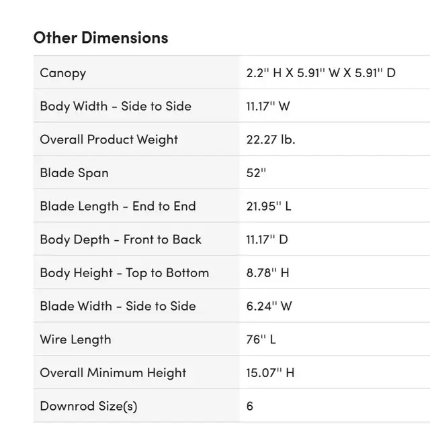The width and height of the screenshot is (430, 430).
Task: Click the 52" blade span value
Action: click(256, 173)
